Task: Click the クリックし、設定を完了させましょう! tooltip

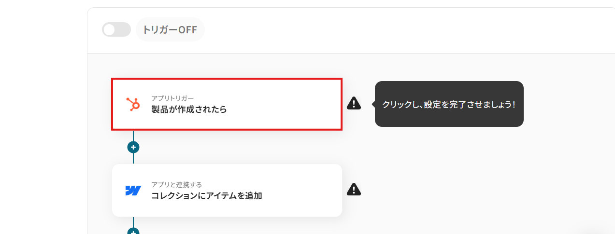Action: (449, 104)
